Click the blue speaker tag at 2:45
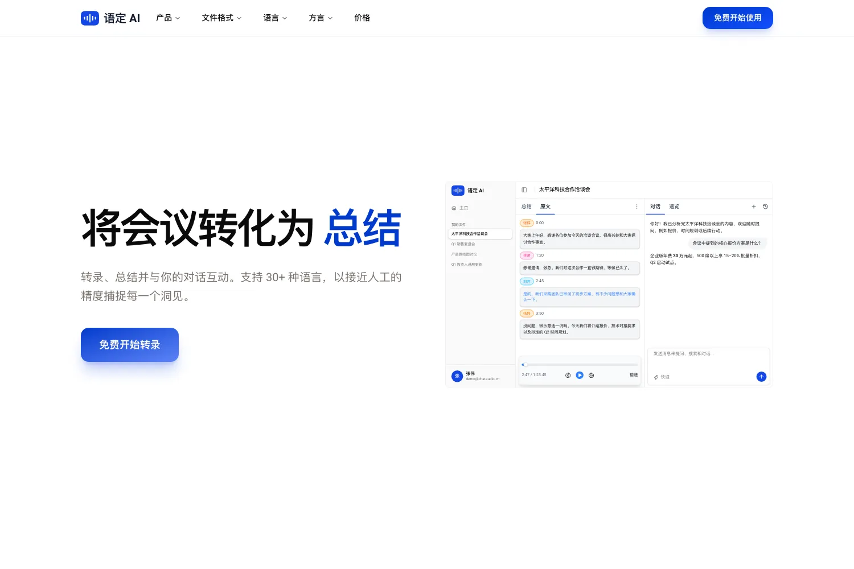This screenshot has height=569, width=854. click(527, 281)
